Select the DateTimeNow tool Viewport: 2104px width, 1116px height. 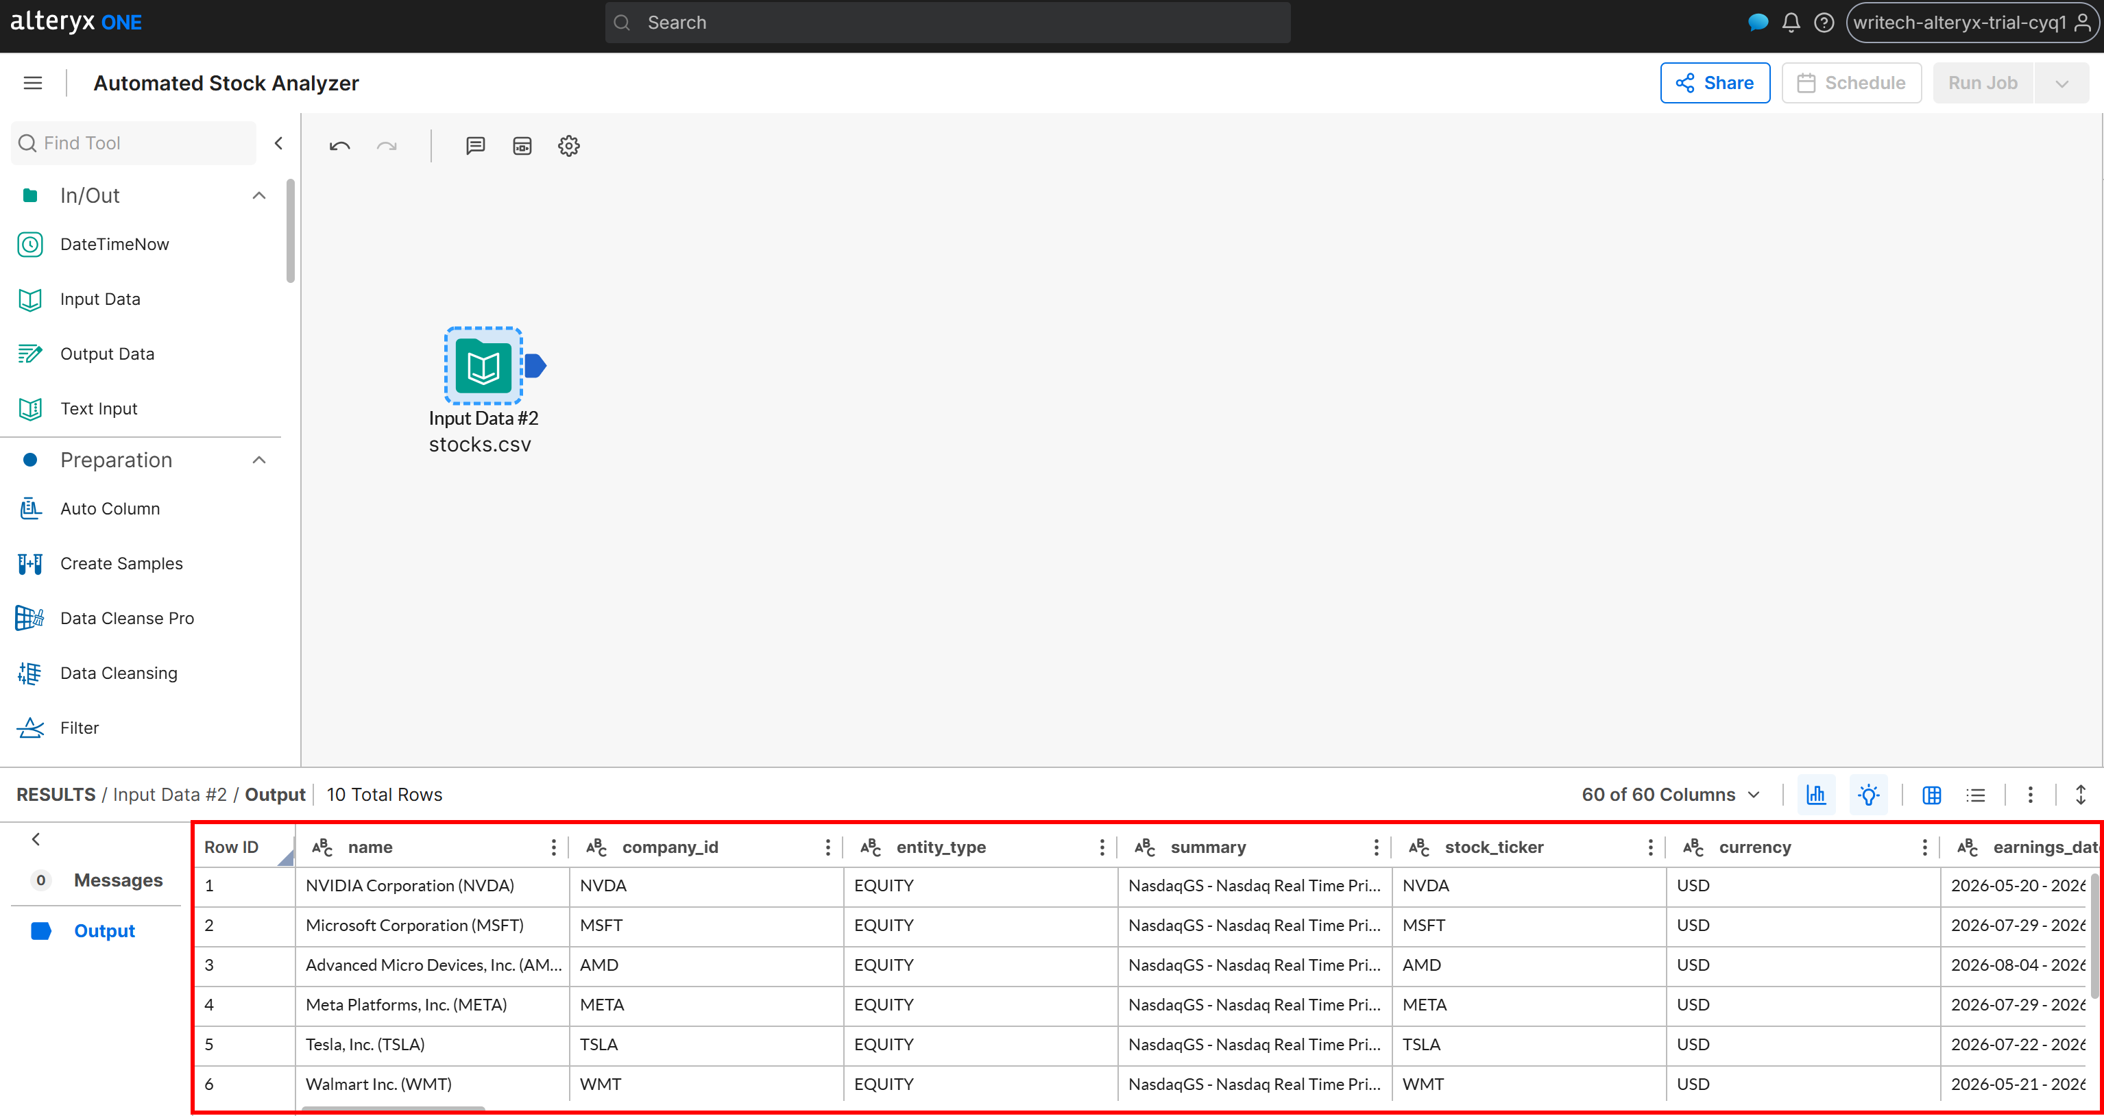click(x=114, y=244)
